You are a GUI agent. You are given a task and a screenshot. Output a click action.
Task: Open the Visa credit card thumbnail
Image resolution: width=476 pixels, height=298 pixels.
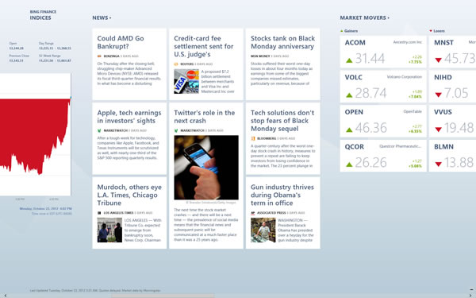pyautogui.click(x=186, y=81)
